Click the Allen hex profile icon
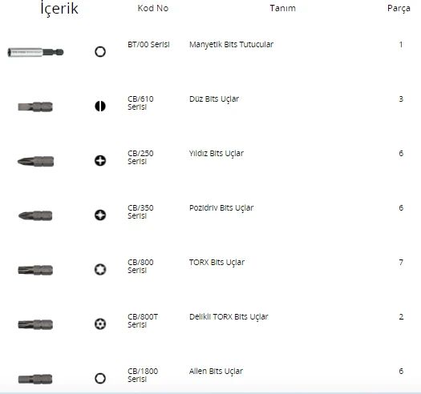This screenshot has height=394, width=421. [x=100, y=378]
